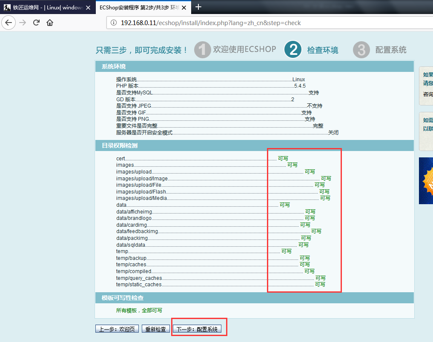Close the ECShop安装程序 tab
This screenshot has width=433, height=342.
(184, 8)
